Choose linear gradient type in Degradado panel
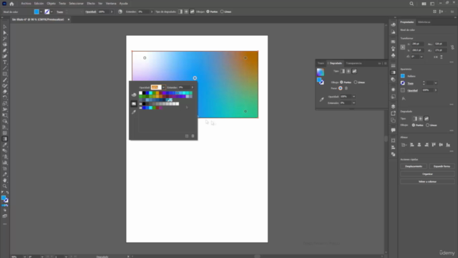 point(343,71)
